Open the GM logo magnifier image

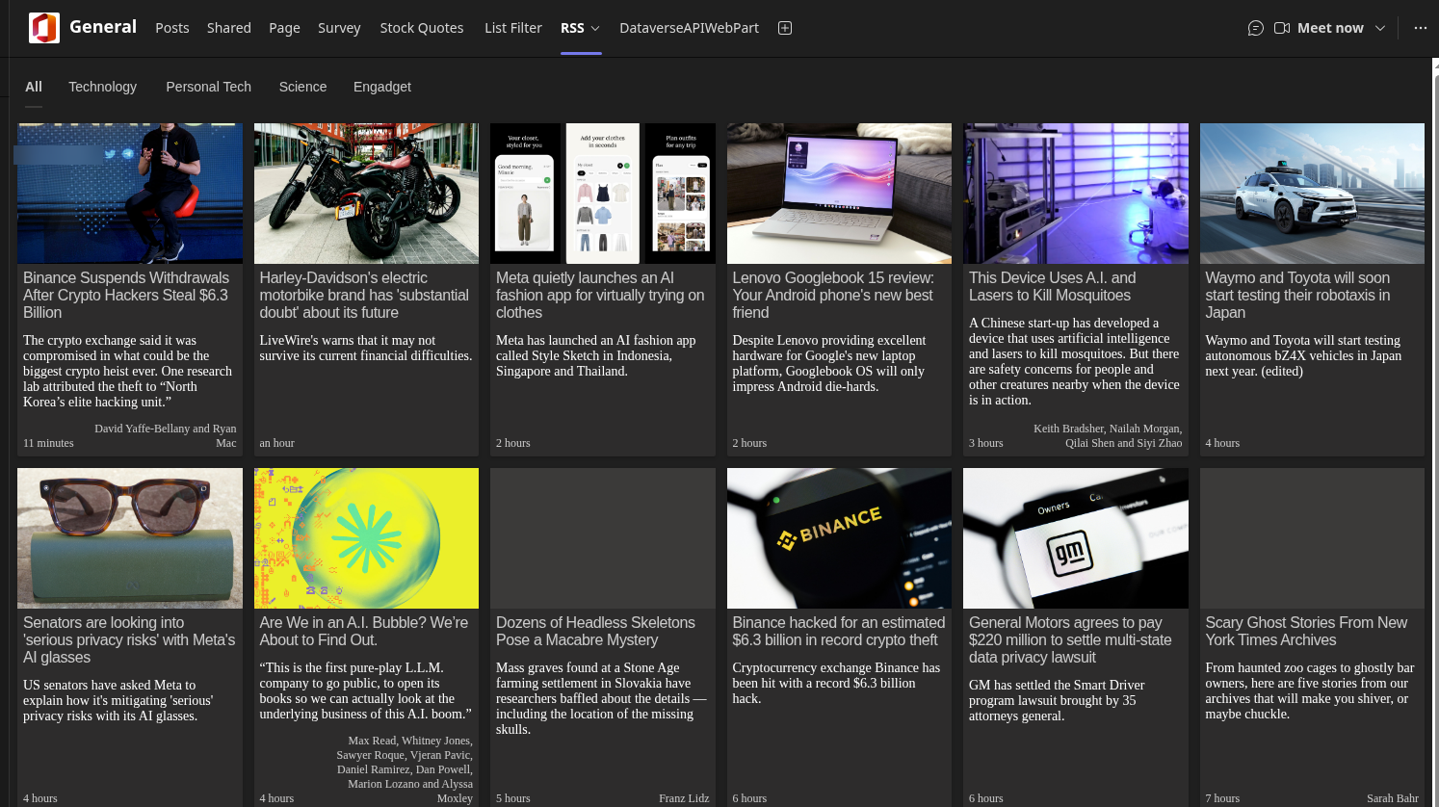click(x=1076, y=538)
